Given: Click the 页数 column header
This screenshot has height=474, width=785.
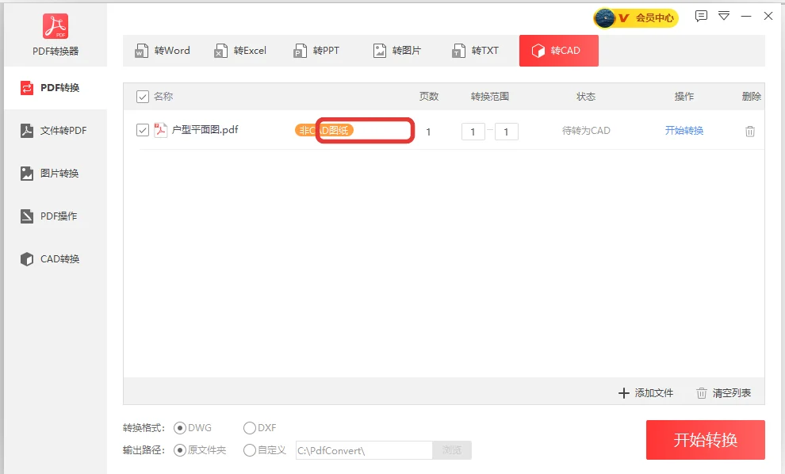Looking at the screenshot, I should pos(428,97).
